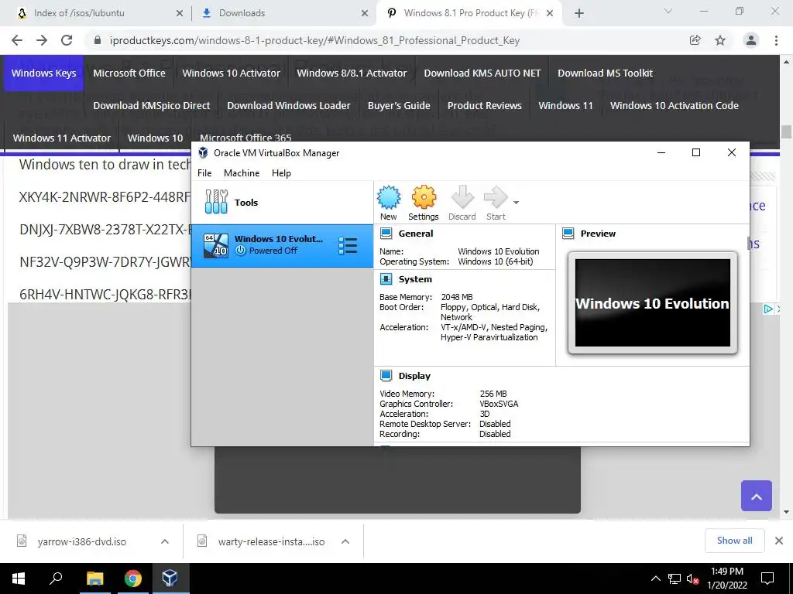The height and width of the screenshot is (594, 793).
Task: Close the Index of /isos/lubuntu tab
Action: [x=180, y=13]
